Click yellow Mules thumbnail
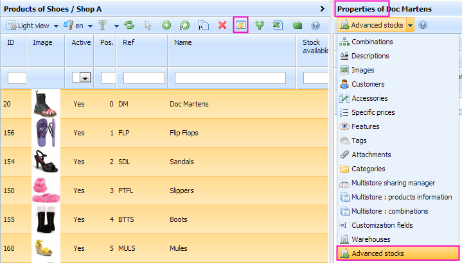The image size is (462, 263). click(x=46, y=248)
